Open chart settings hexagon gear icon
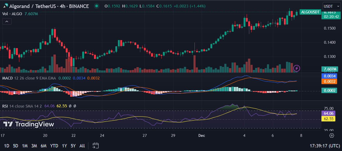 pos(331,136)
